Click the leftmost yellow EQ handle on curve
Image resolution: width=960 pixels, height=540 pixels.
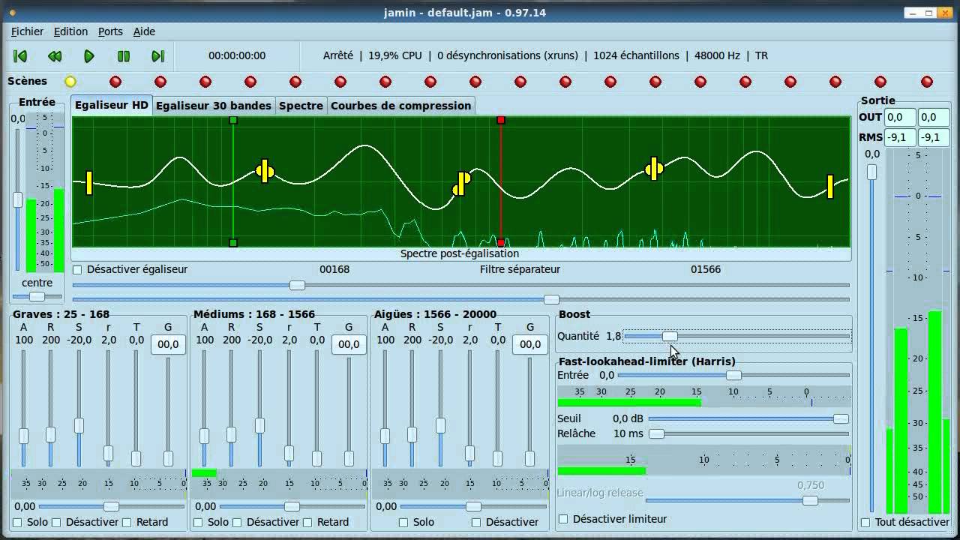click(89, 183)
